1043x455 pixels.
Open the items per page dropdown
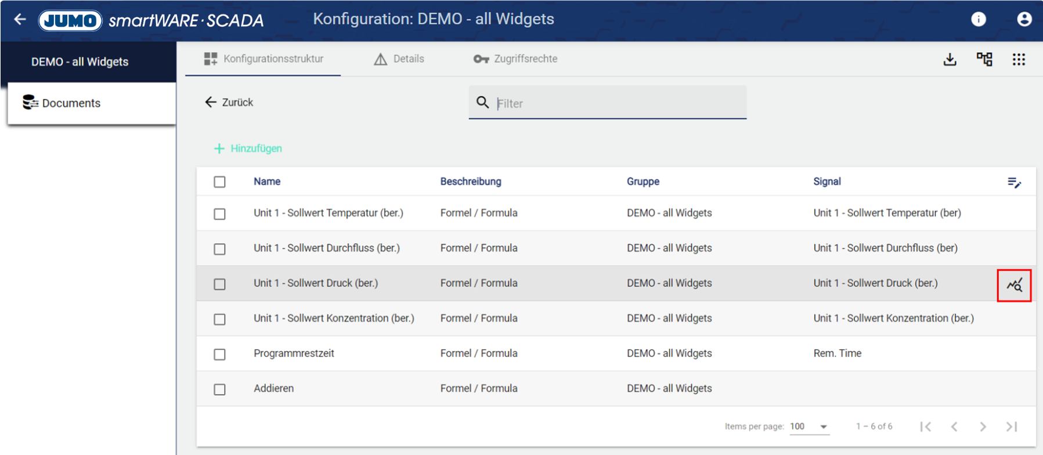tap(810, 427)
